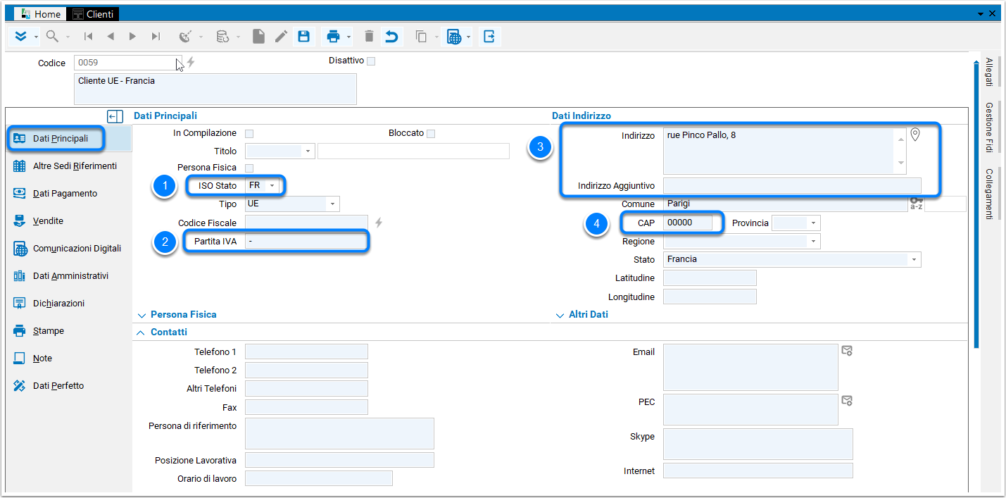The height and width of the screenshot is (498, 1006).
Task: Open the Tipo dropdown showing UE
Action: click(332, 204)
